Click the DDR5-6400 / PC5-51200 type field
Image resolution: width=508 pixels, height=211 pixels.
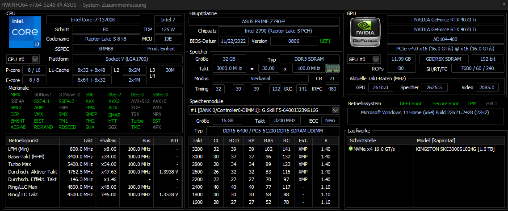(273, 131)
